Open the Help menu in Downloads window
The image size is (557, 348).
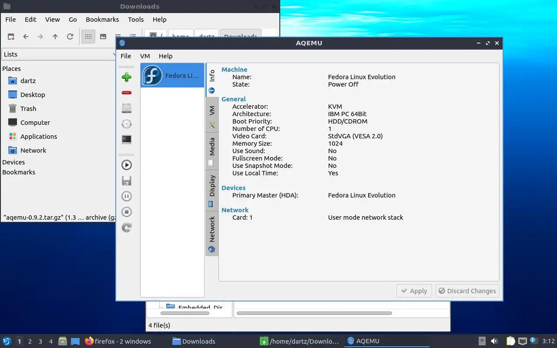(159, 19)
